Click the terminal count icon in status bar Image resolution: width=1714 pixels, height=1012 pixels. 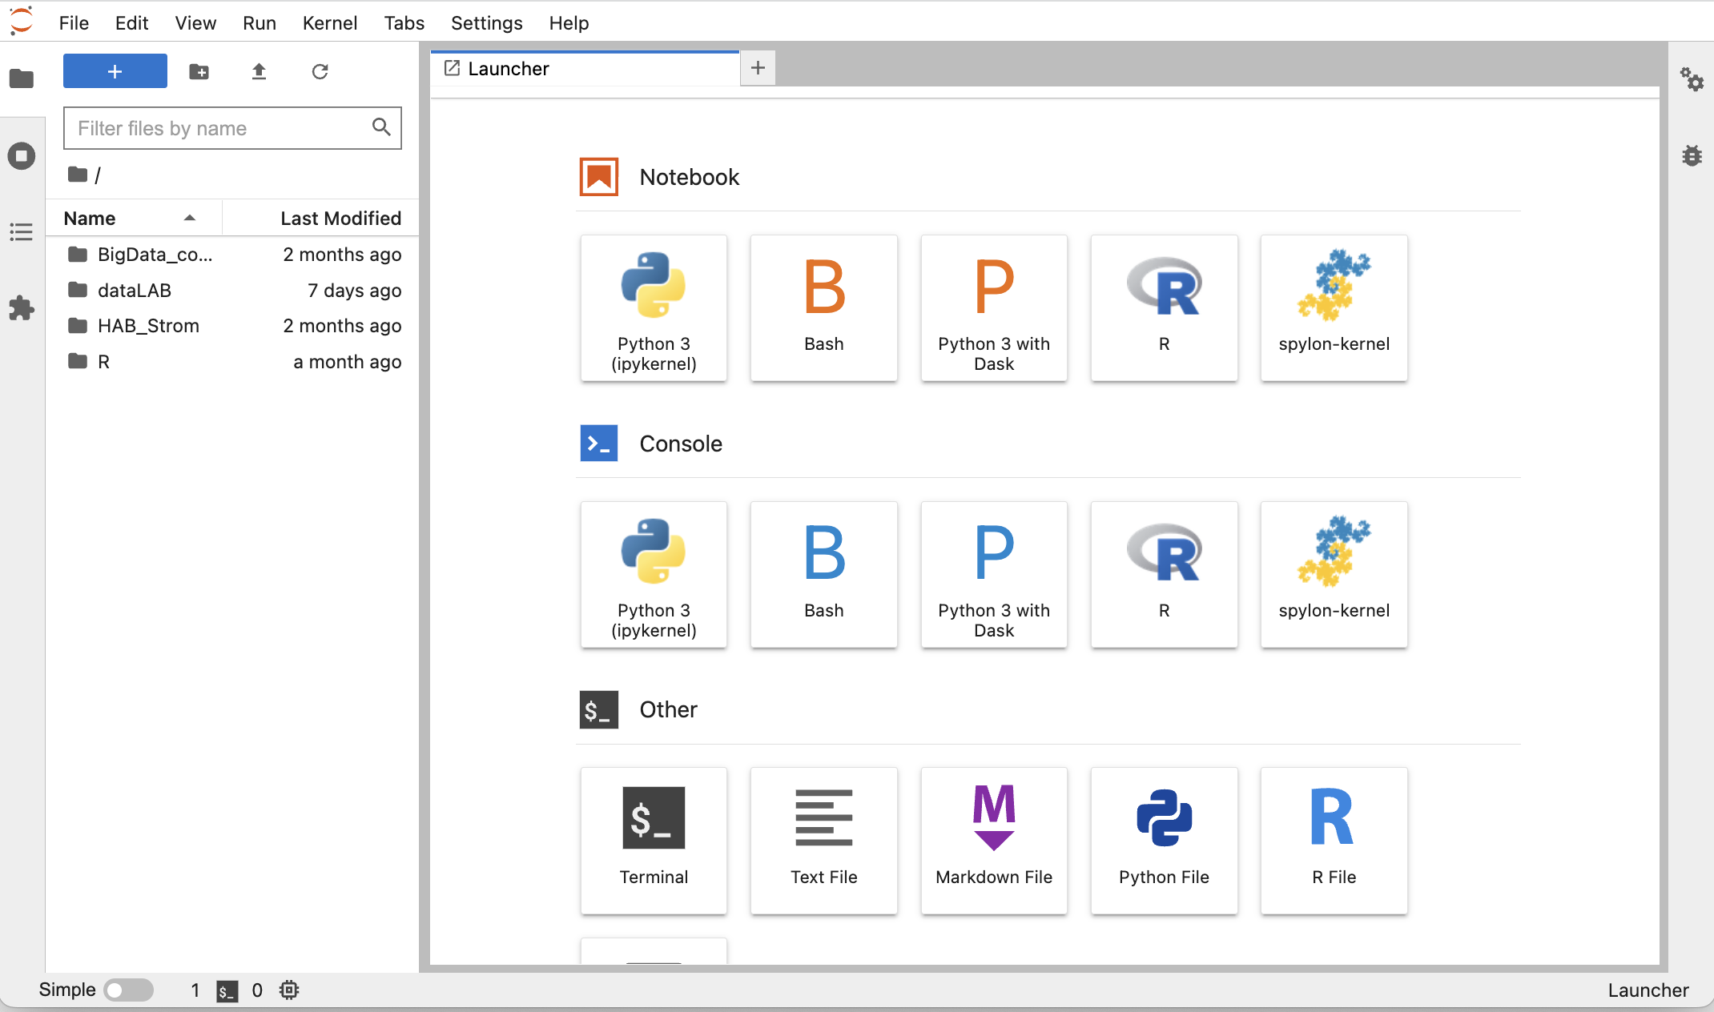click(227, 991)
